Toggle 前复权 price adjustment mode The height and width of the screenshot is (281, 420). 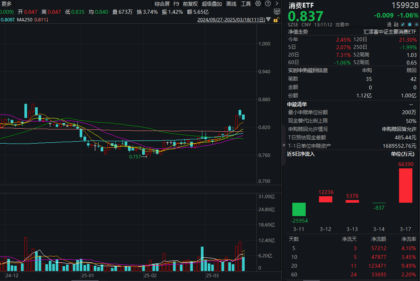pyautogui.click(x=190, y=3)
